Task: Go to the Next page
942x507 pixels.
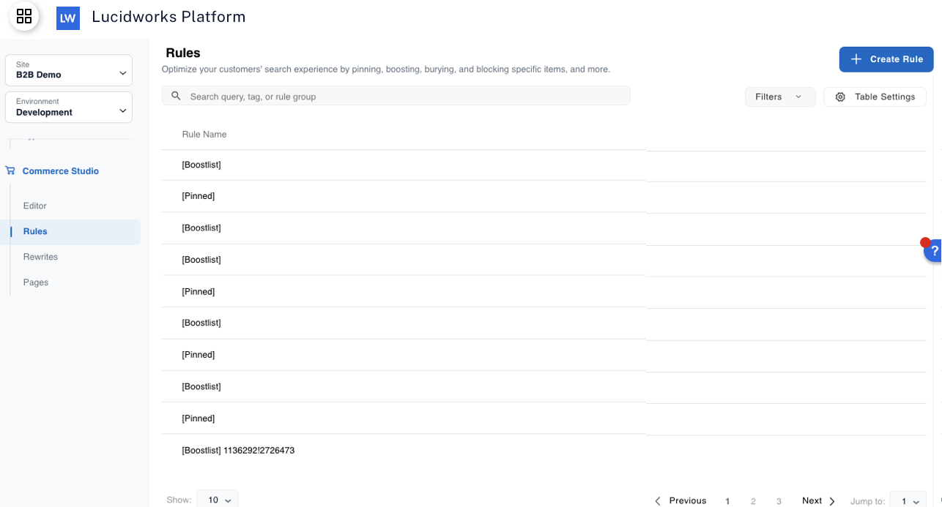Action: (819, 501)
